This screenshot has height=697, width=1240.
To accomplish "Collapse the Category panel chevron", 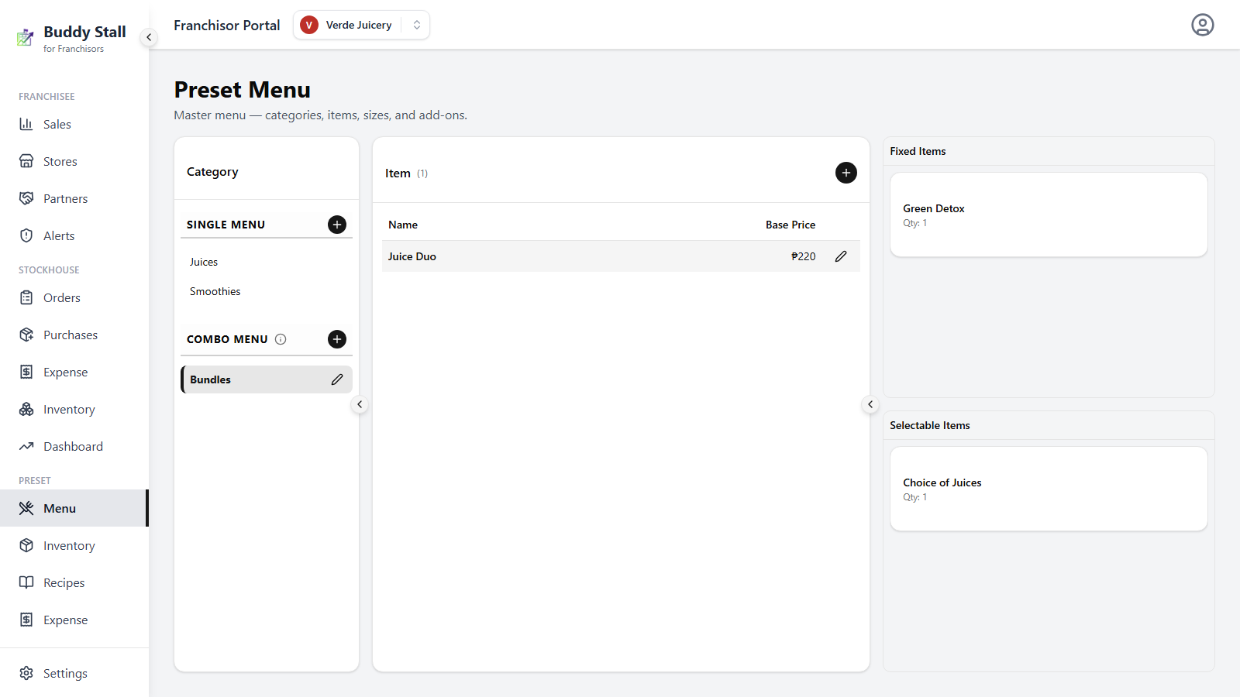I will point(360,404).
